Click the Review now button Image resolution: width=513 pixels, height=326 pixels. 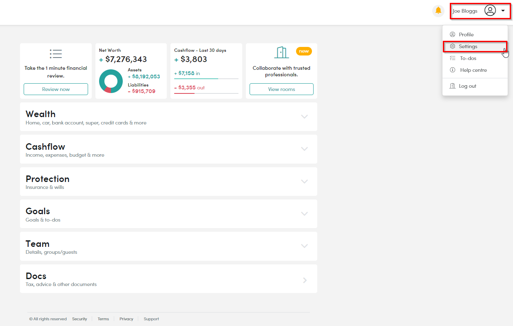point(56,89)
